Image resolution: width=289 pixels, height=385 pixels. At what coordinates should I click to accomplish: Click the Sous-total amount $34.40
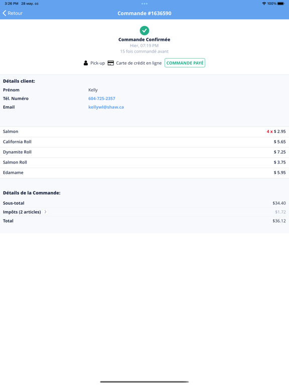tap(279, 203)
